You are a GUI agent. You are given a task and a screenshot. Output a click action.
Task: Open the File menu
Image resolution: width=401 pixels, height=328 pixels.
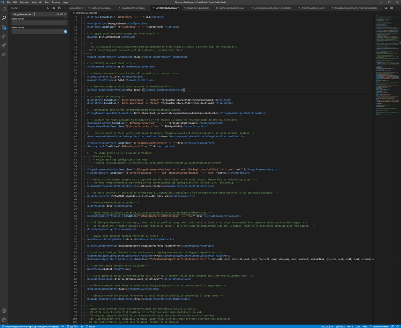pyautogui.click(x=9, y=2)
